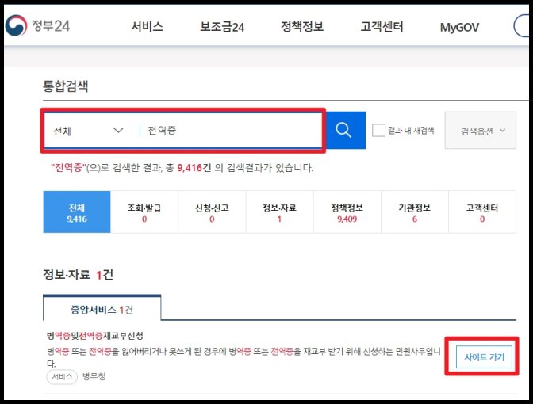533x404 pixels.
Task: Expand the 검색옵션 dropdown
Action: tap(481, 131)
